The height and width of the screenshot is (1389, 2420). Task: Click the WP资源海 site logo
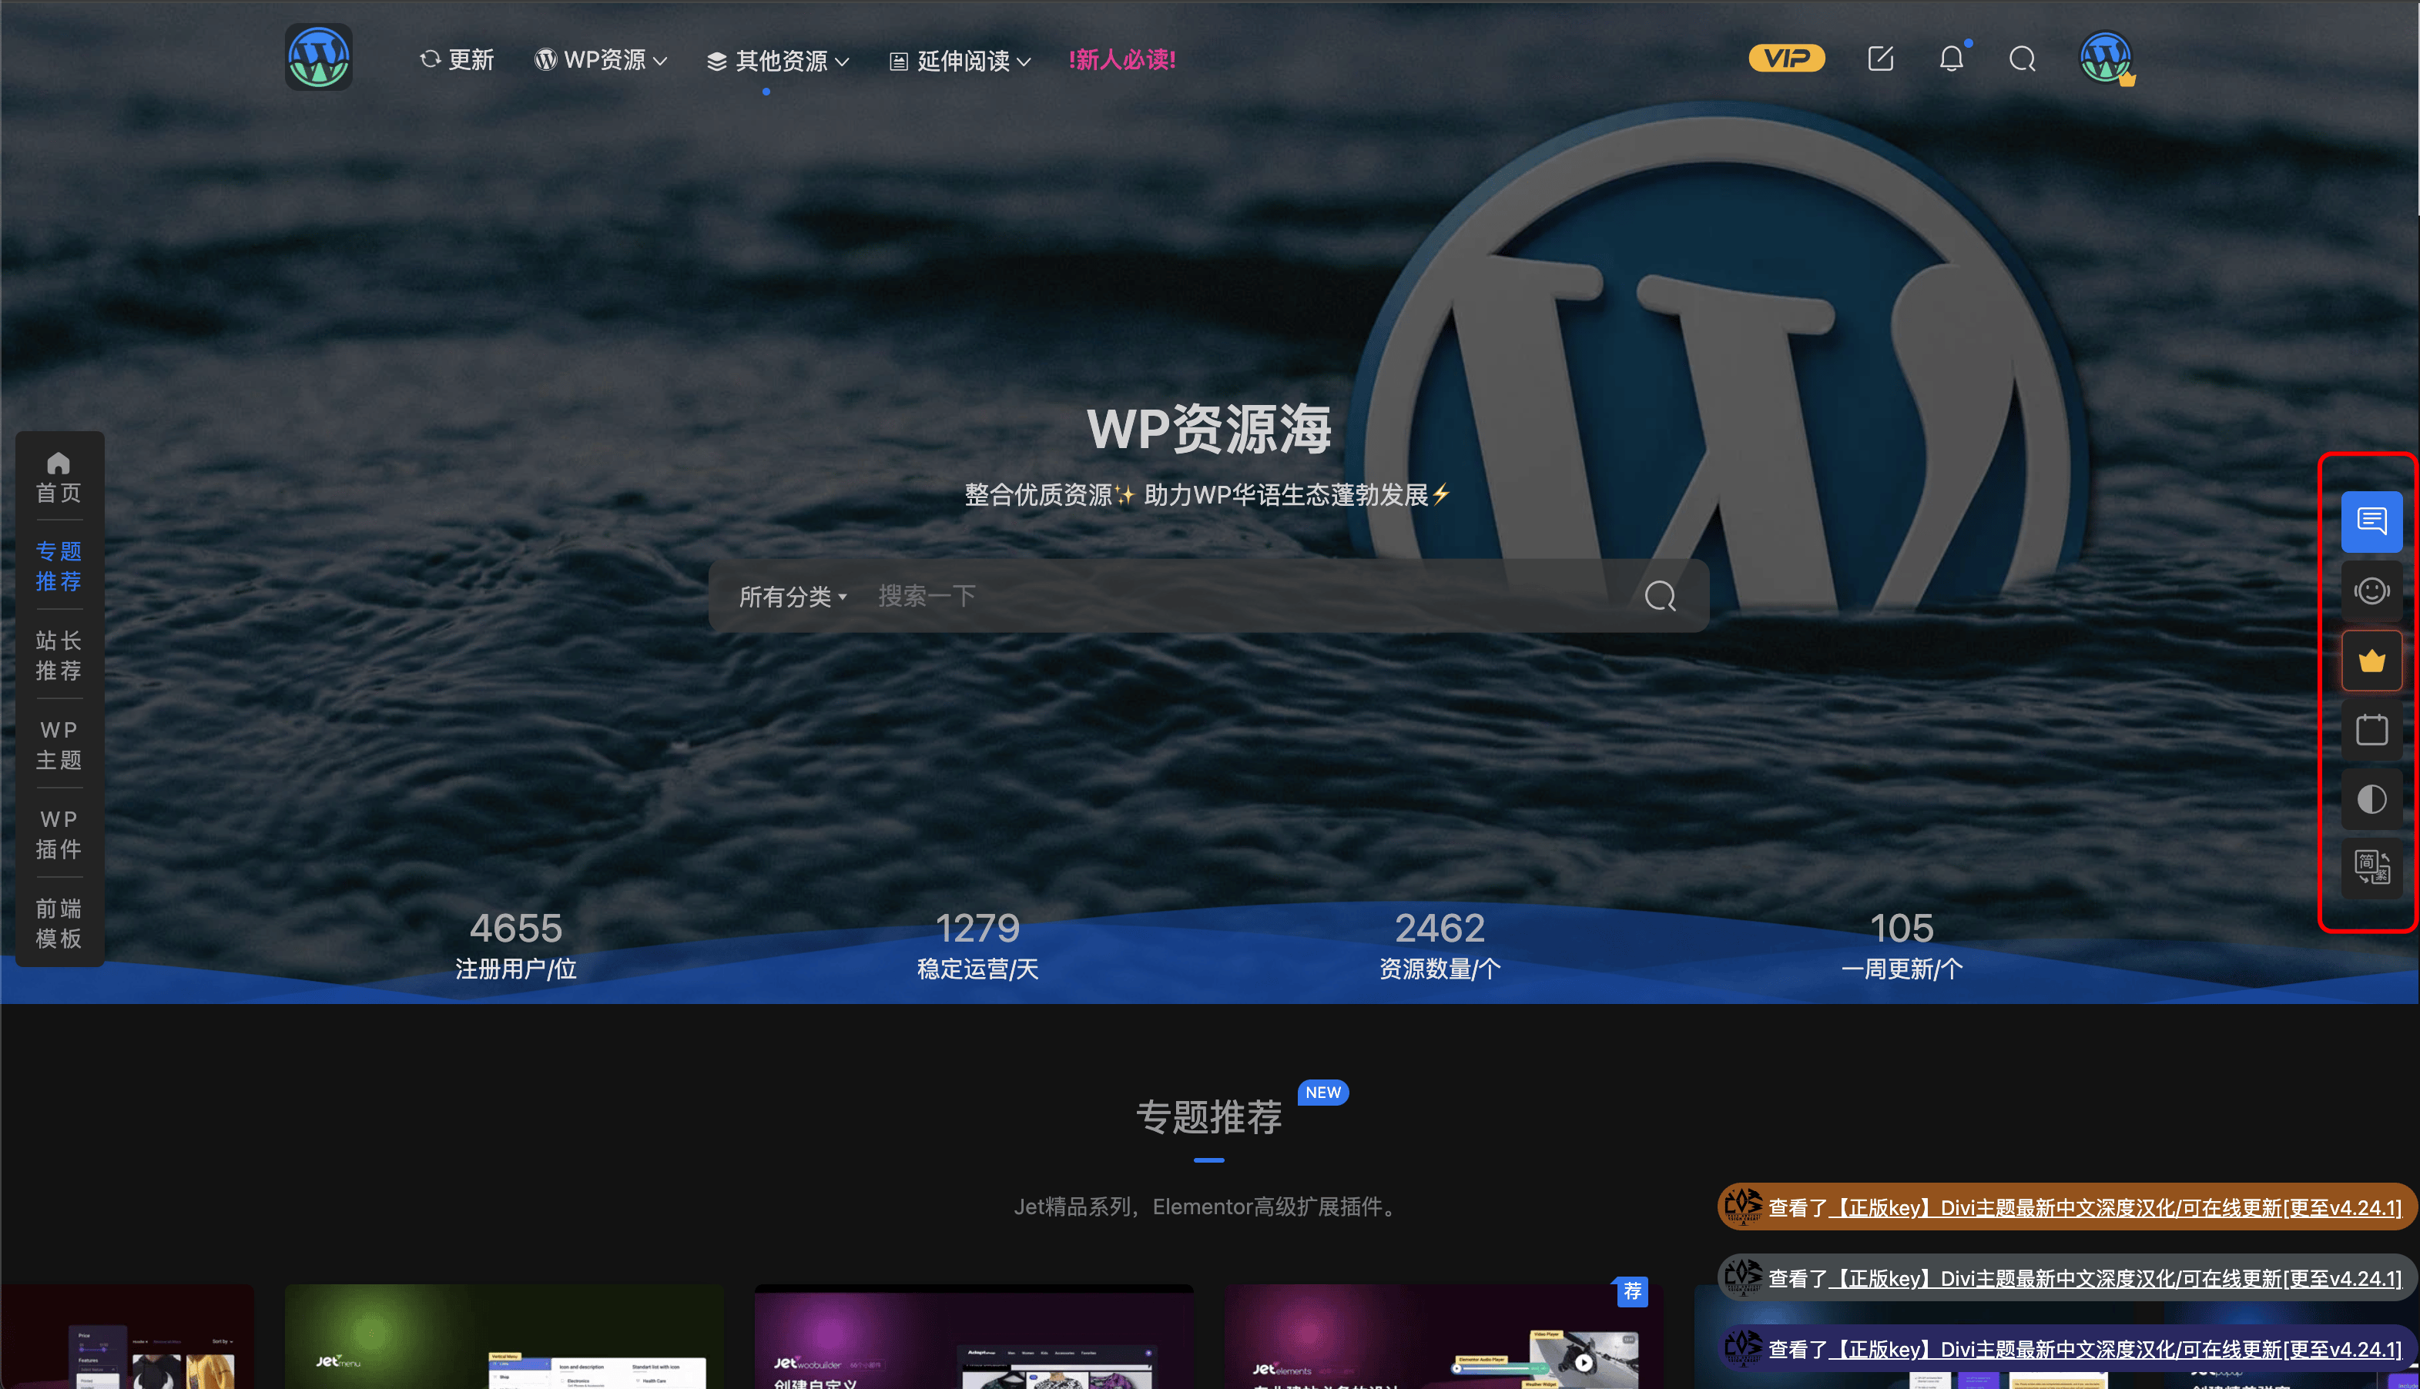click(x=319, y=59)
